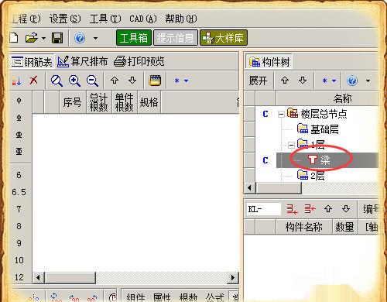
Task: Click the red X delete icon
Action: click(33, 81)
